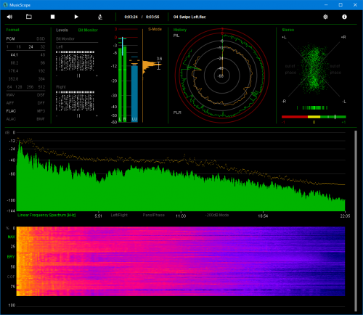363x315 pixels.
Task: Click the History panel label
Action: click(180, 30)
